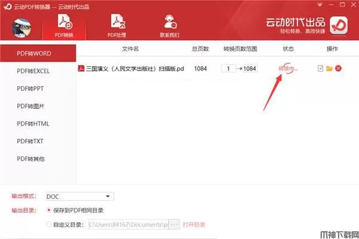
Task: Edit the start page field showing 1
Action: click(229, 68)
